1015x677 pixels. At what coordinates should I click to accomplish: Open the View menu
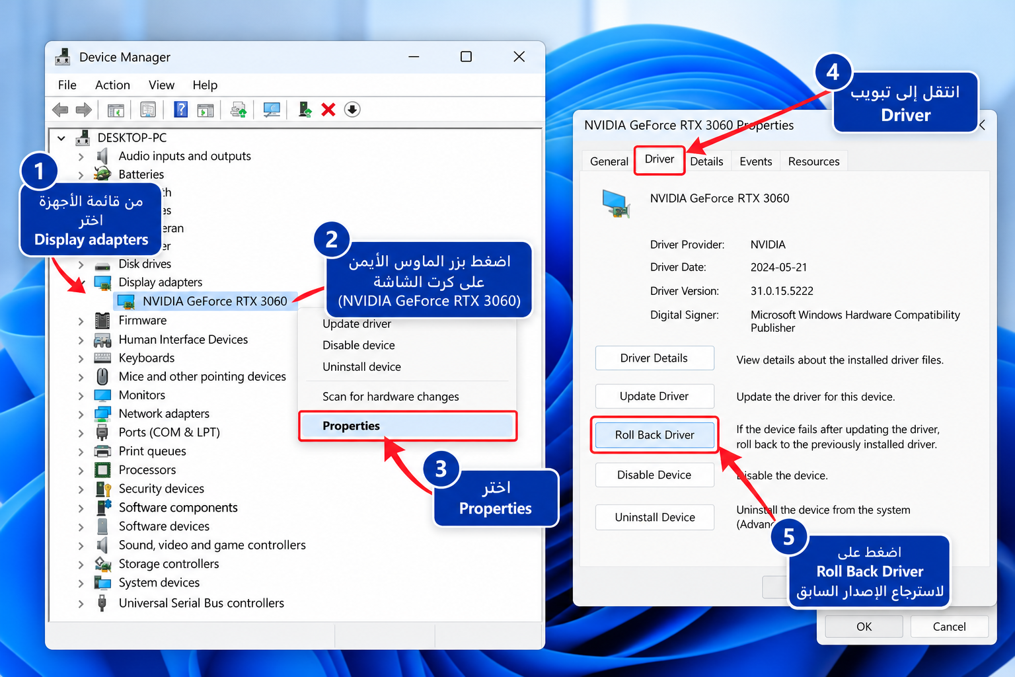pos(161,85)
